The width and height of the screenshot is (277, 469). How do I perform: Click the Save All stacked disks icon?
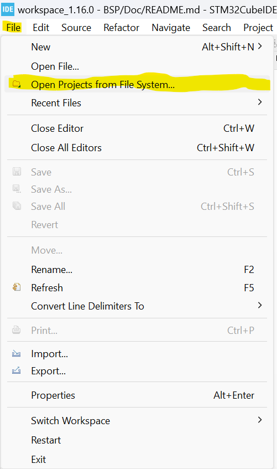pos(17,206)
